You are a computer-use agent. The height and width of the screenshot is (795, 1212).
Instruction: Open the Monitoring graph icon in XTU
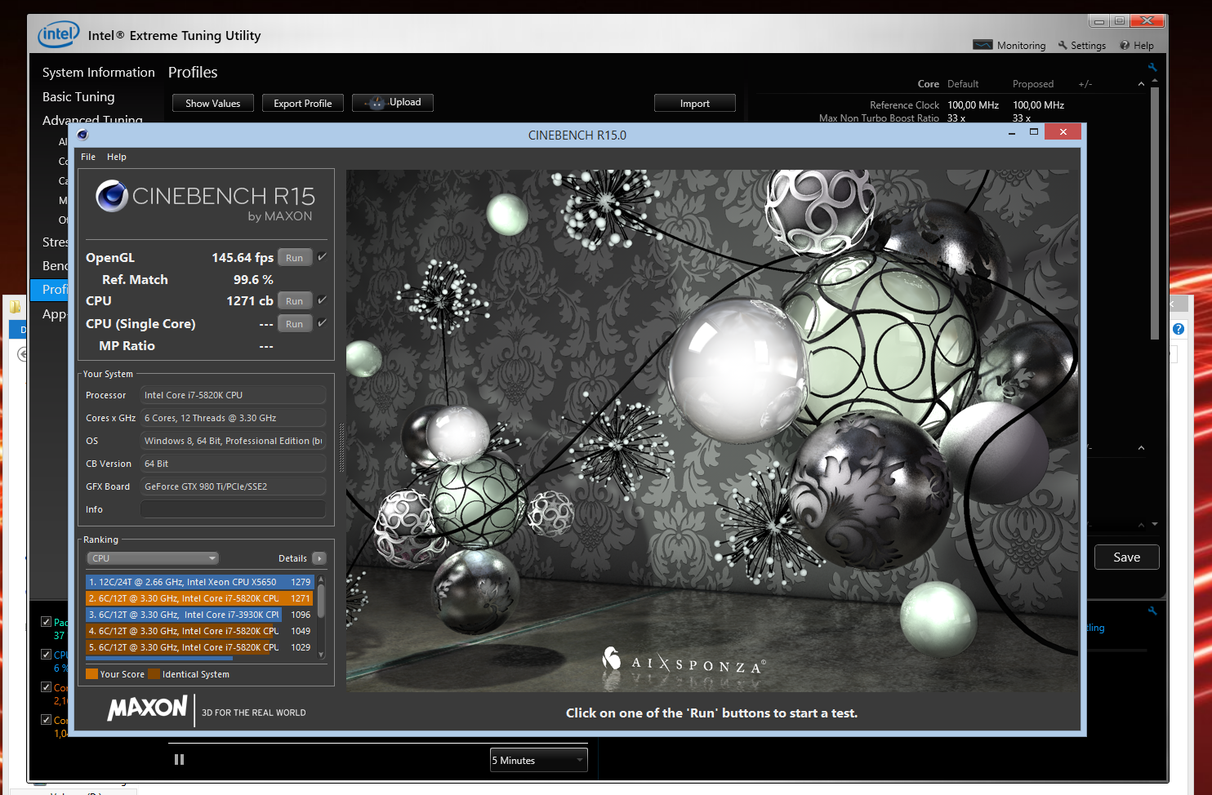(983, 45)
